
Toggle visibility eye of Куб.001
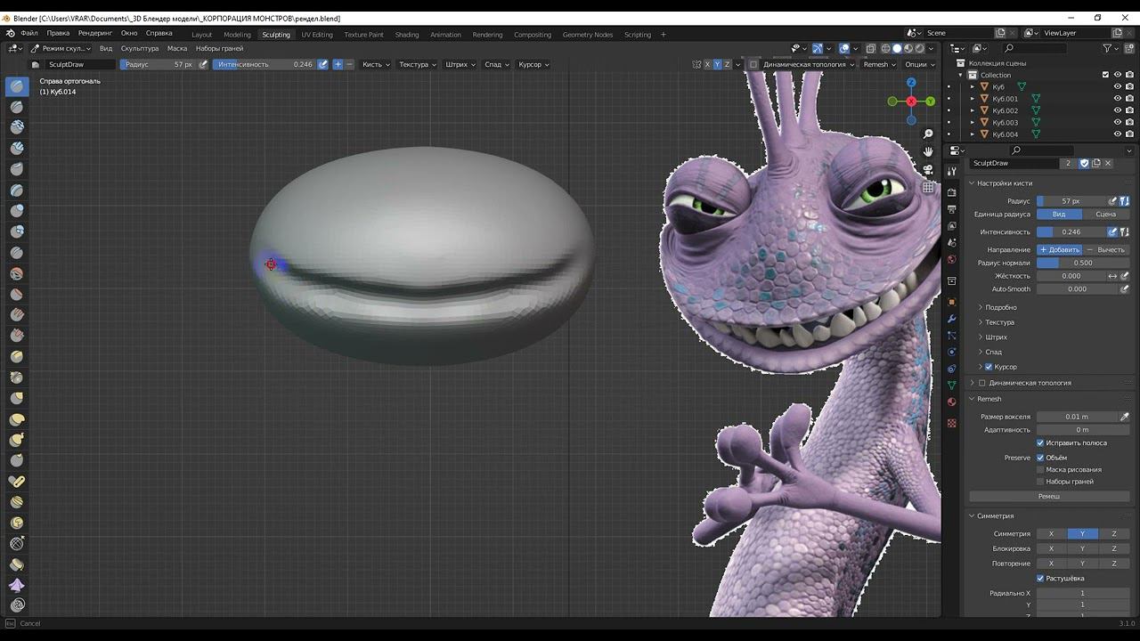coord(1117,99)
